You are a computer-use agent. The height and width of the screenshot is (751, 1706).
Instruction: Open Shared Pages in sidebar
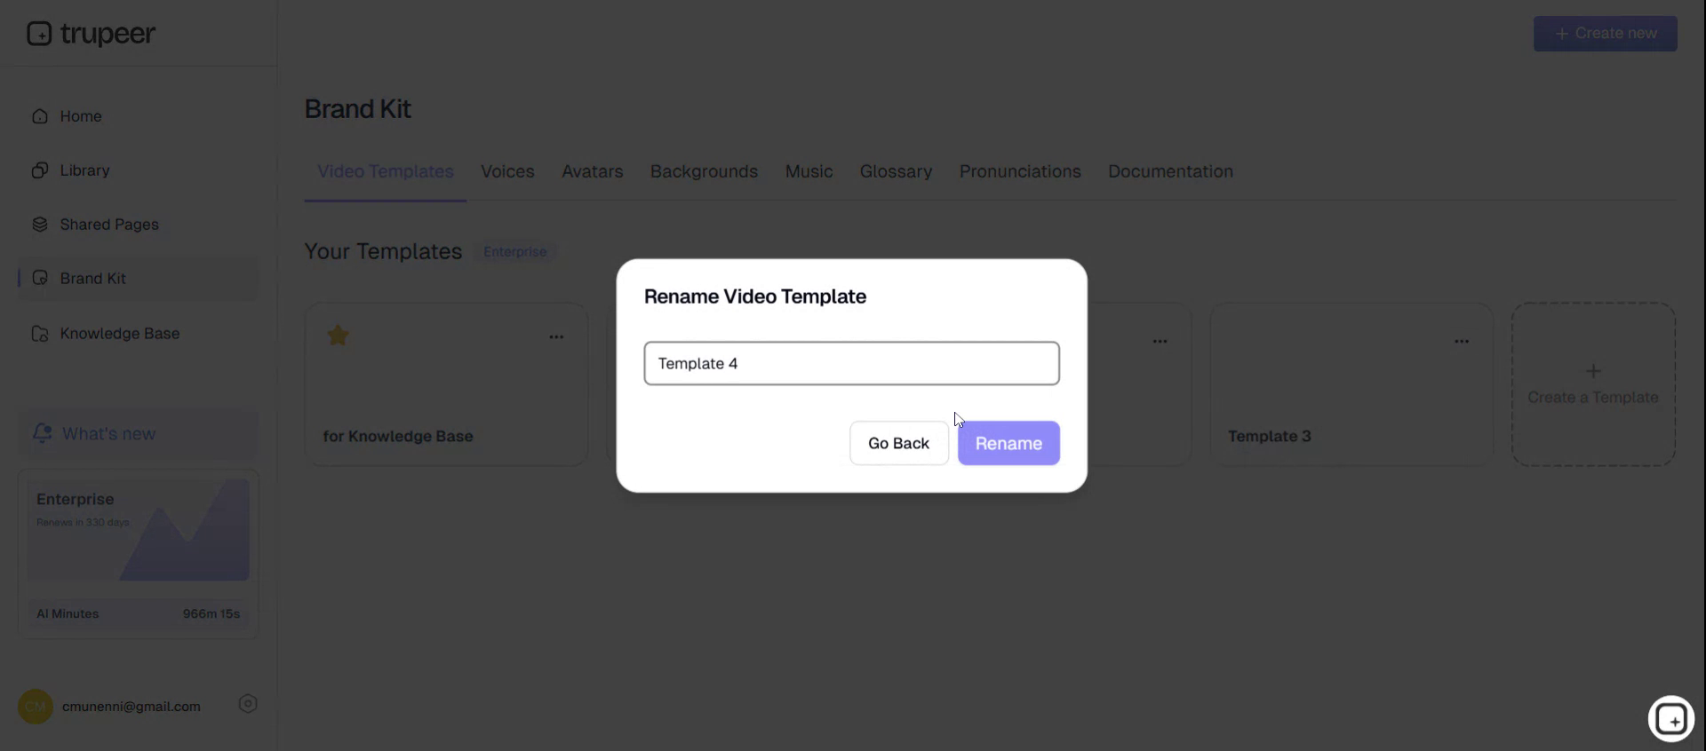coord(108,225)
